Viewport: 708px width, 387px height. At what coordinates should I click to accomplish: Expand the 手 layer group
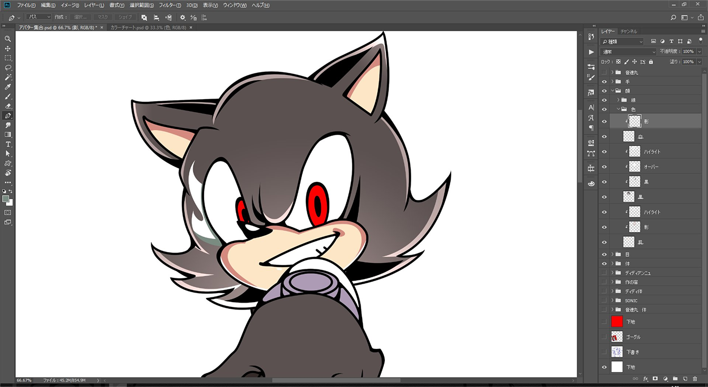click(613, 82)
